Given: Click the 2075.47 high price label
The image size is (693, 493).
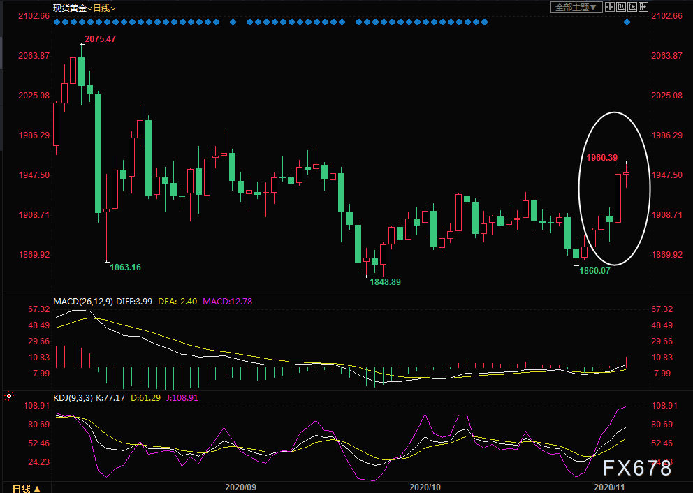Looking at the screenshot, I should (100, 39).
